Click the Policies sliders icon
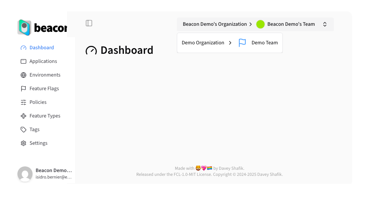The image size is (368, 202). tap(23, 102)
